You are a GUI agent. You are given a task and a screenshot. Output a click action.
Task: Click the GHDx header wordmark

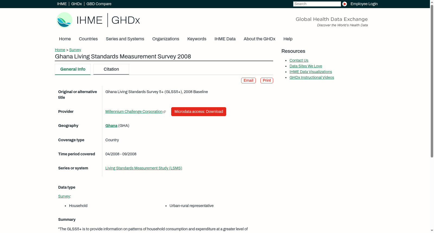tap(126, 20)
